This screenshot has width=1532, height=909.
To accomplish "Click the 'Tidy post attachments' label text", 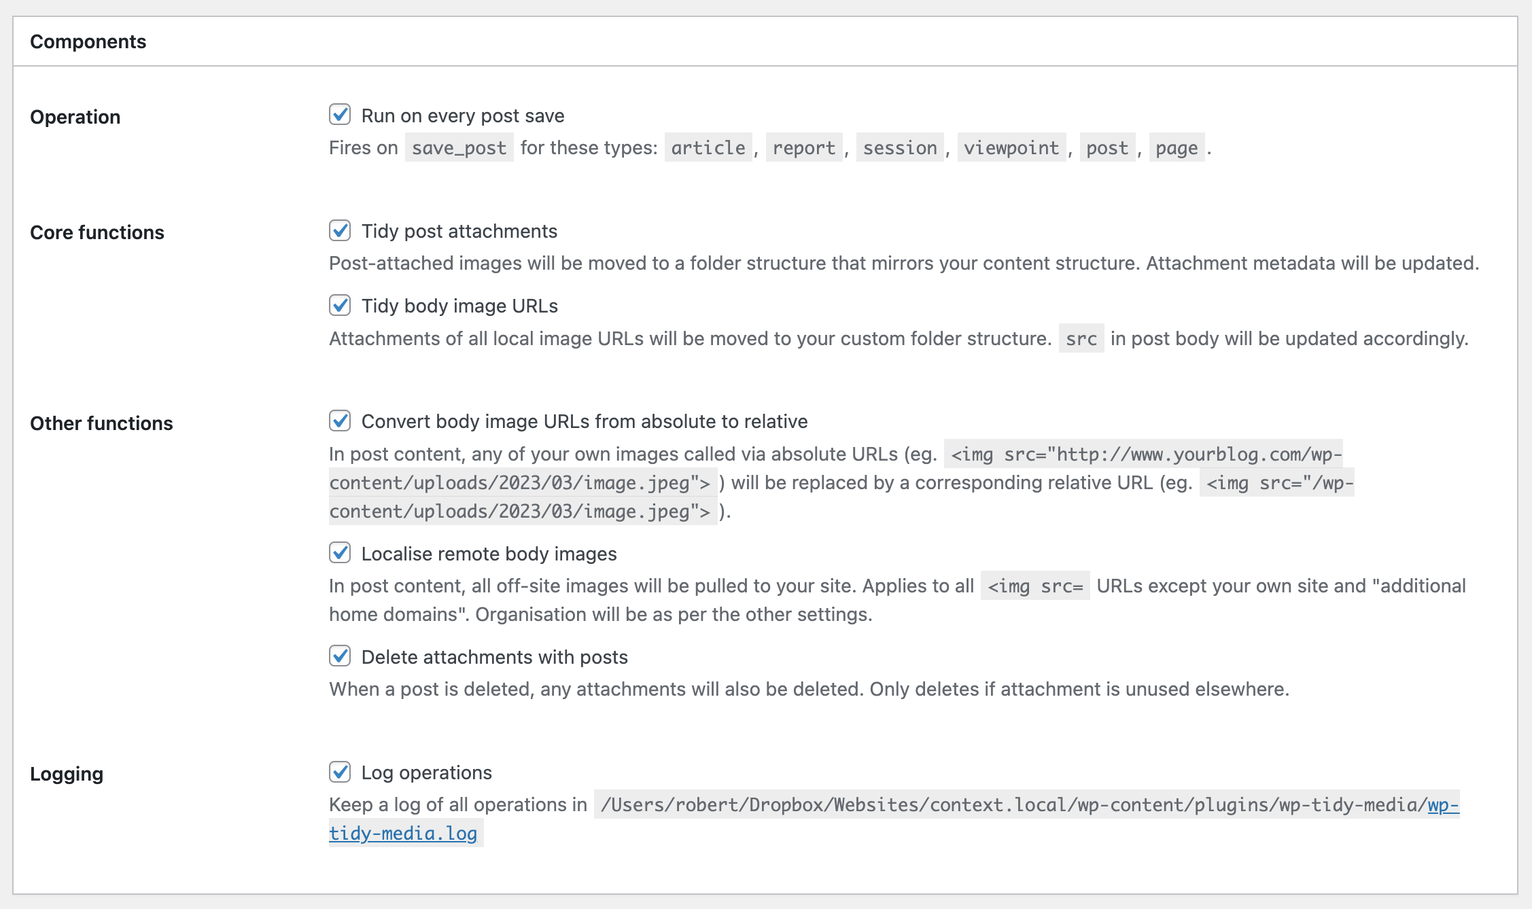I will pos(459,231).
